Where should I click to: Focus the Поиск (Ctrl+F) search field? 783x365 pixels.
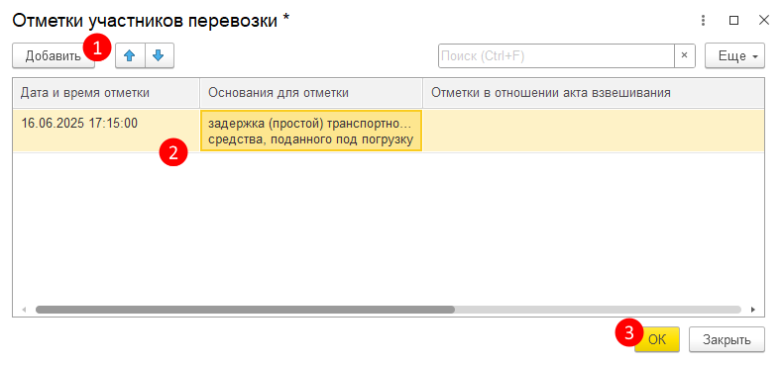click(x=556, y=55)
